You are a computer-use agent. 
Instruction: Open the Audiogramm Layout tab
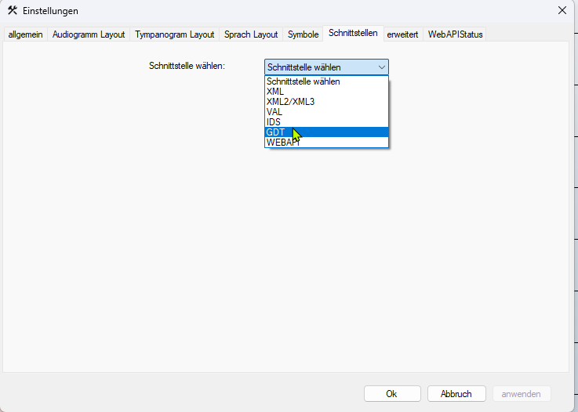point(89,34)
